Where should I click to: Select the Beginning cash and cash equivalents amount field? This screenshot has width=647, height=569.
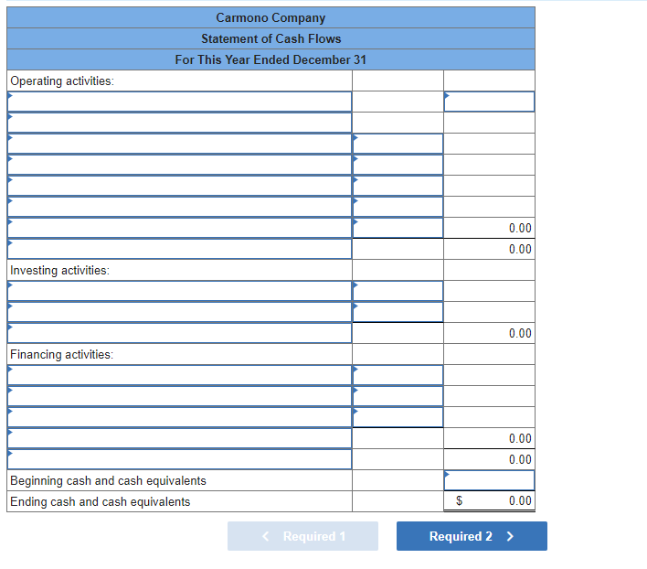(489, 480)
